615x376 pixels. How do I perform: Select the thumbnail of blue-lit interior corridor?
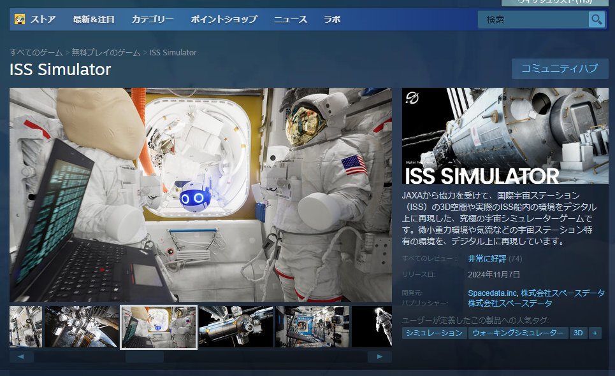[312, 326]
